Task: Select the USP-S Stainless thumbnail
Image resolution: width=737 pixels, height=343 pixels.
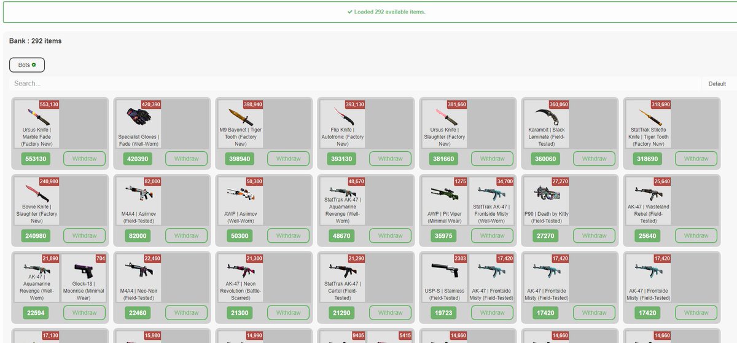Action: pos(445,278)
